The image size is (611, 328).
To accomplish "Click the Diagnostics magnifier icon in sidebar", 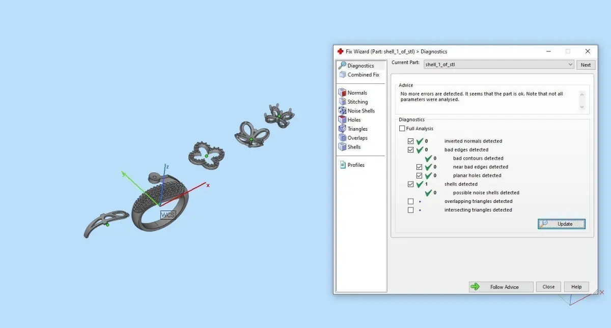I will 342,66.
